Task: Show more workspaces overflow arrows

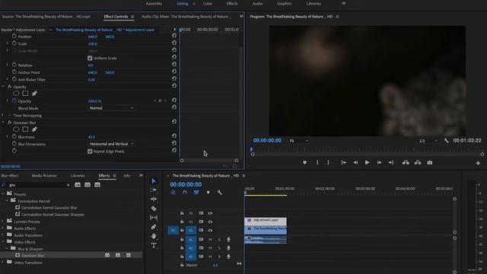Action: [x=343, y=3]
